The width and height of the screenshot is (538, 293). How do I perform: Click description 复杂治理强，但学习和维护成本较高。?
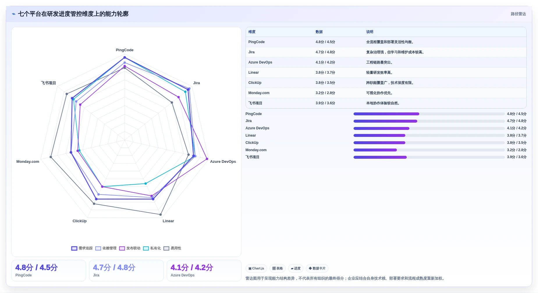click(x=395, y=52)
